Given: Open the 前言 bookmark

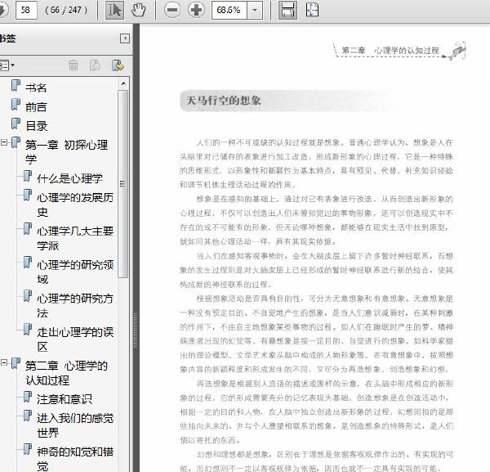Looking at the screenshot, I should coord(36,107).
